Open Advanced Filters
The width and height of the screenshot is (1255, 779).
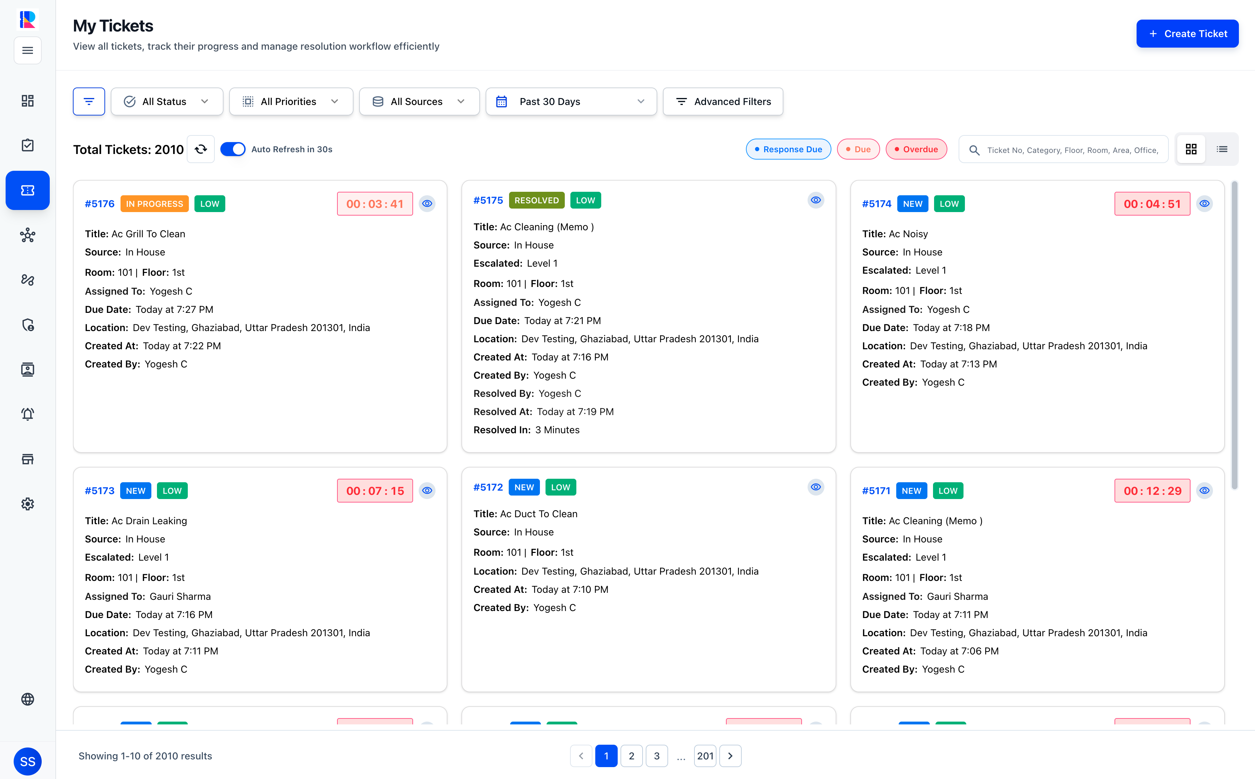coord(723,101)
